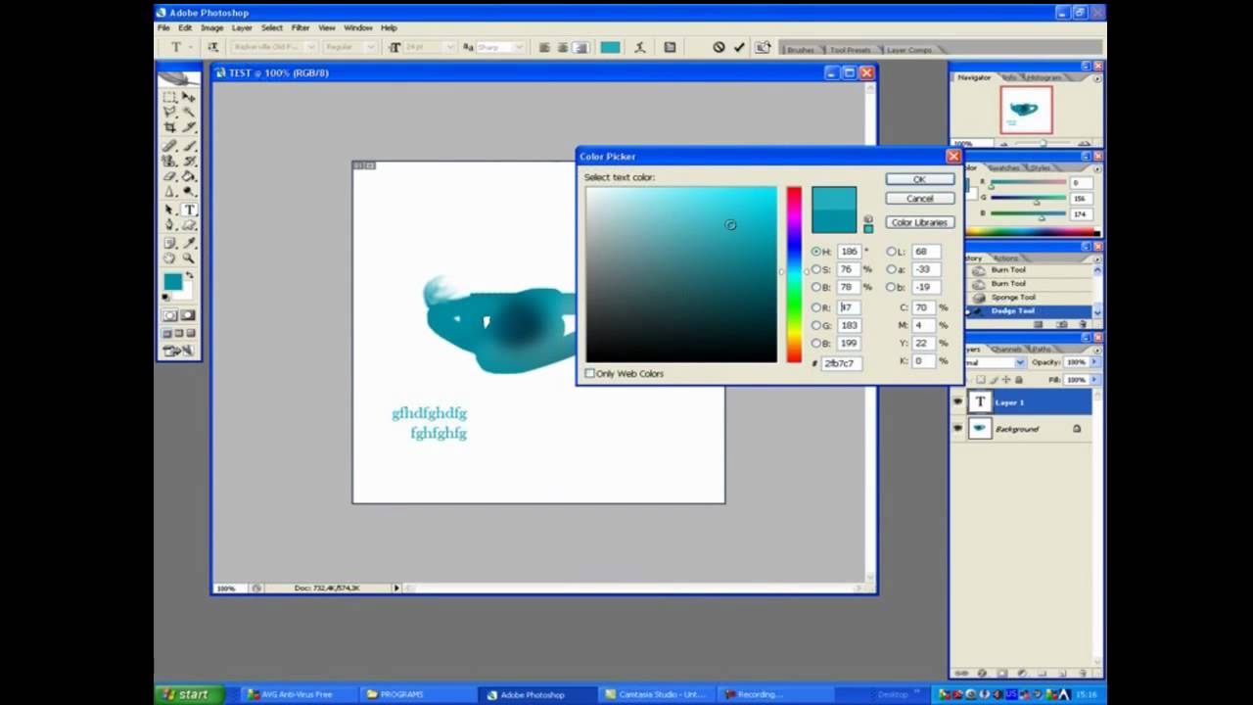Select the Paint Bucket tool
Screen dimensions: 1253x705
(188, 176)
